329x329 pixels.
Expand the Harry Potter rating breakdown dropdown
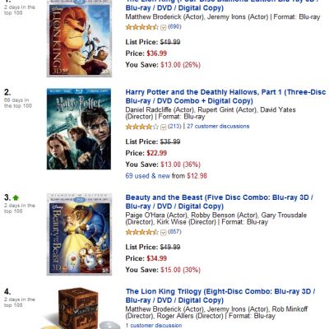(x=163, y=127)
